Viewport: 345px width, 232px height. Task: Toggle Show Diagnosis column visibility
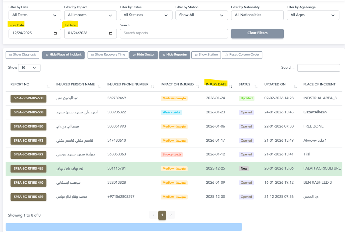point(22,55)
